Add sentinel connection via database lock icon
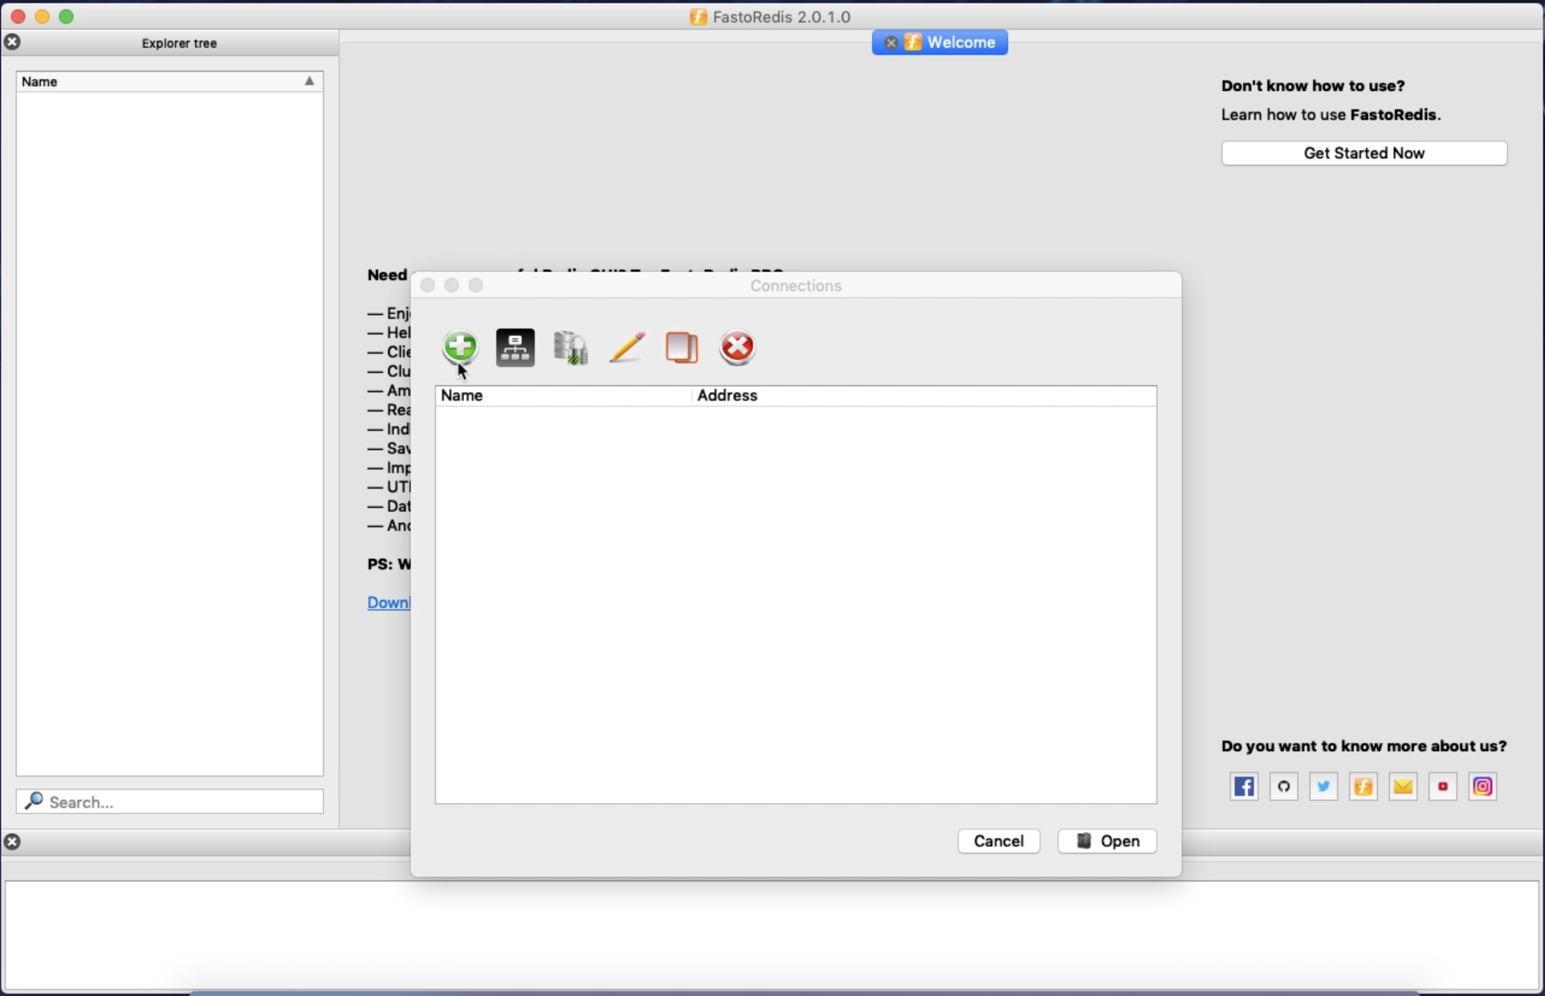The width and height of the screenshot is (1545, 996). pos(571,348)
